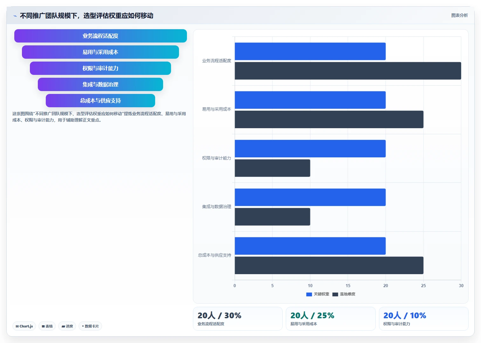This screenshot has width=481, height=343.
Task: Click the blue 关键权重 legend swatch
Action: pyautogui.click(x=309, y=294)
